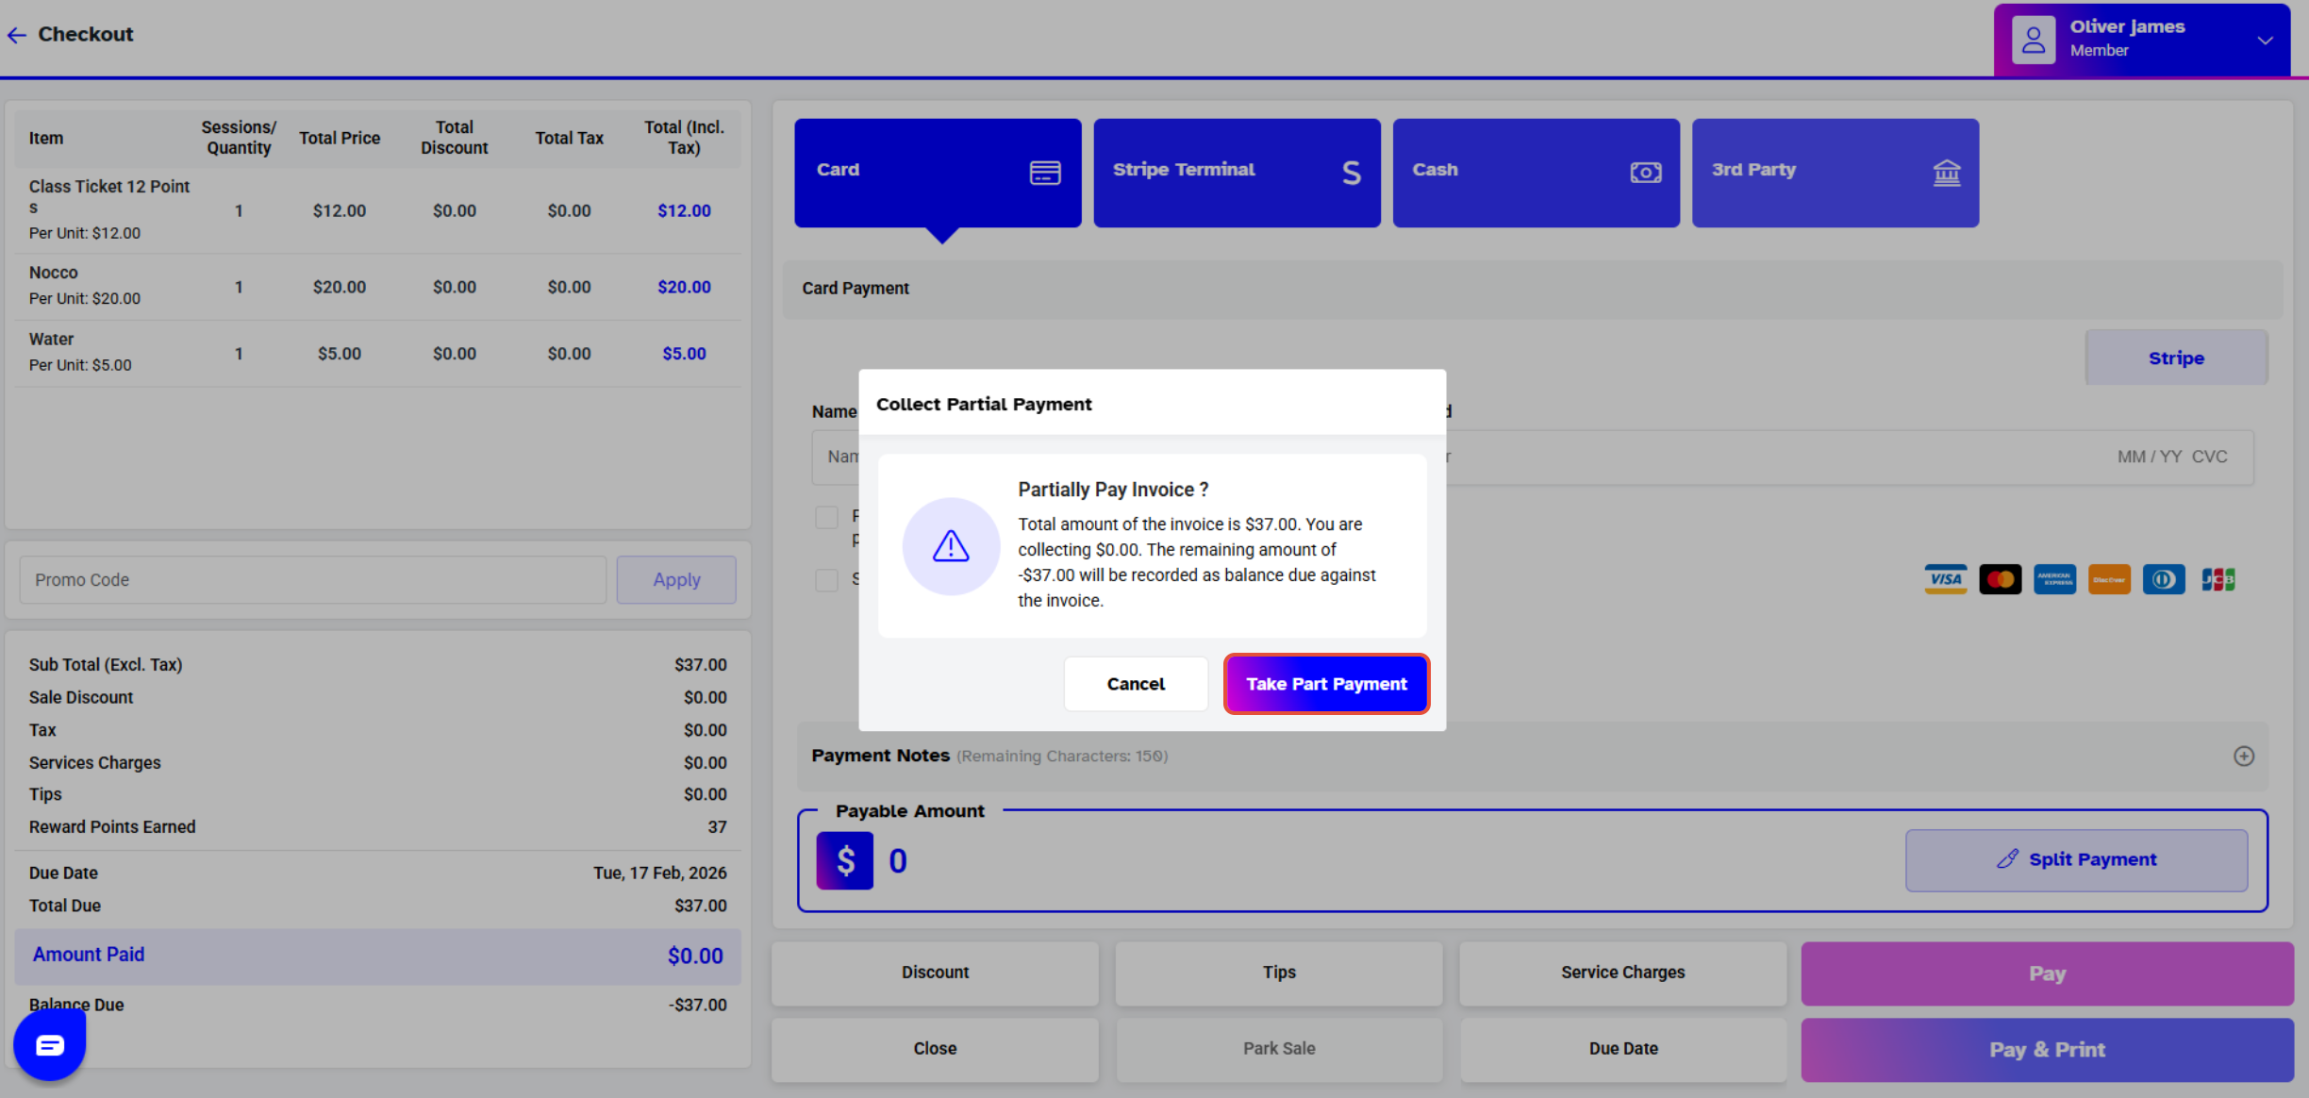Switch to the Stripe Terminal payment tab
Screen dimensions: 2309x1098
pyautogui.click(x=1237, y=172)
